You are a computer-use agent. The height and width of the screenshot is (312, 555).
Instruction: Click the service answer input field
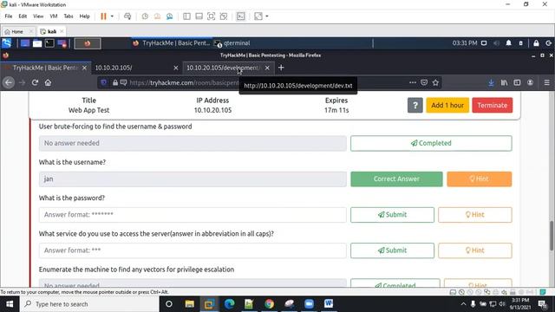[193, 250]
